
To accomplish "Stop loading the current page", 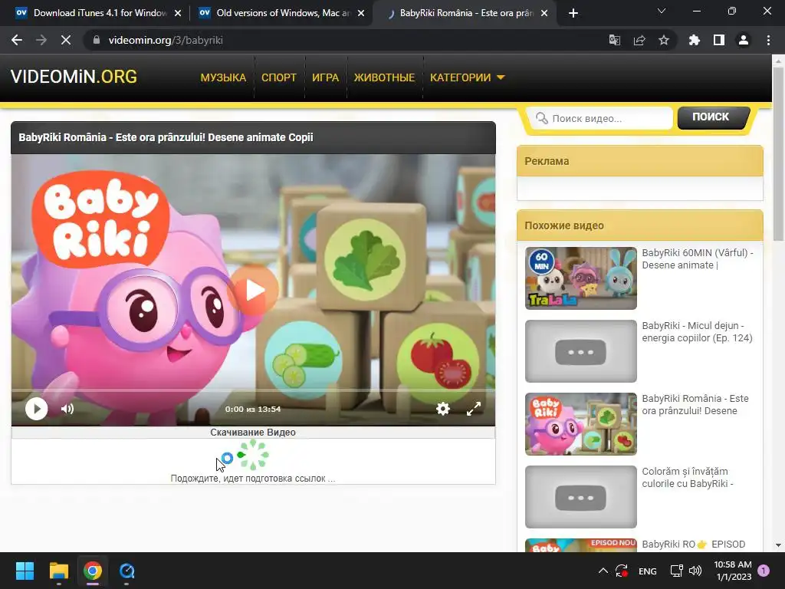I will tap(66, 40).
